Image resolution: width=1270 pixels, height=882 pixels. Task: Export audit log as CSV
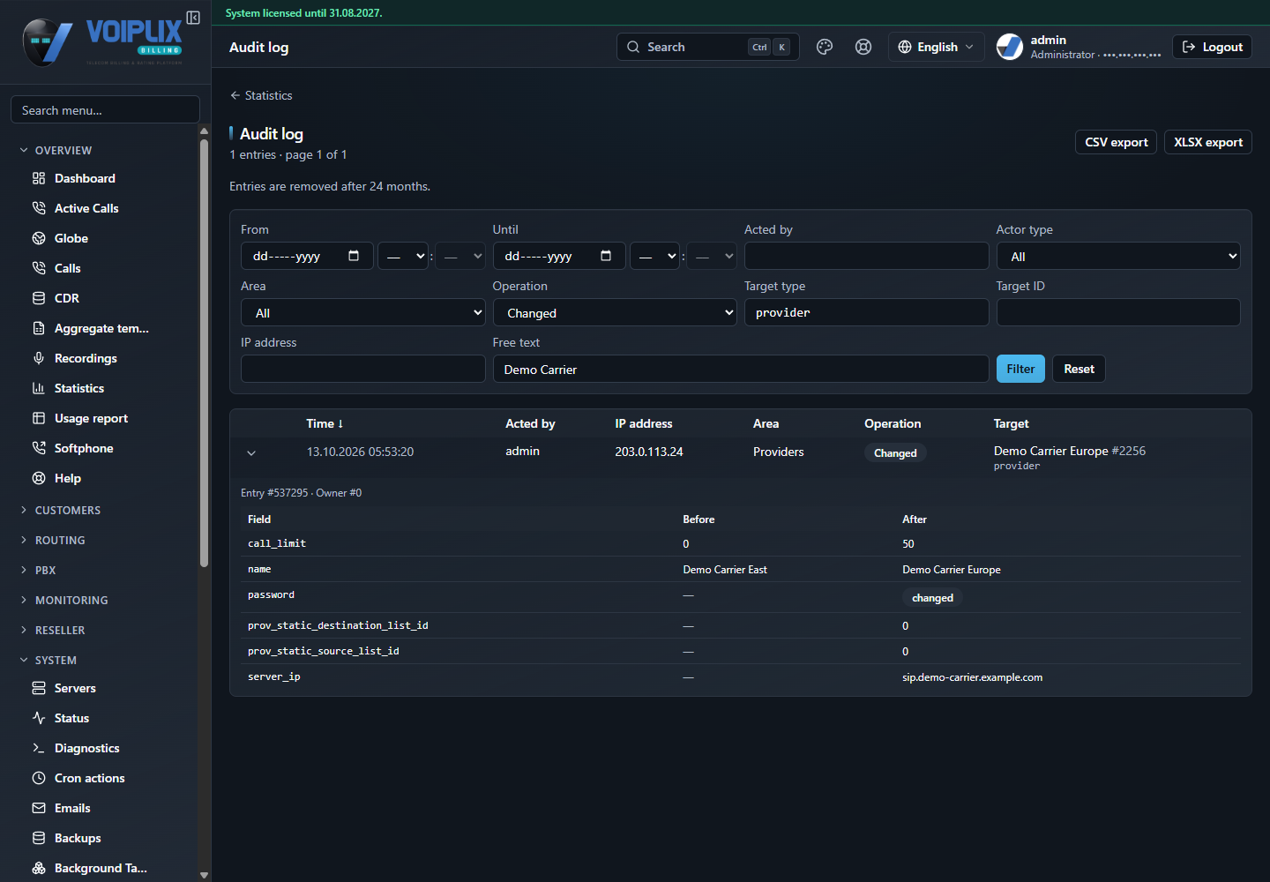(x=1117, y=142)
